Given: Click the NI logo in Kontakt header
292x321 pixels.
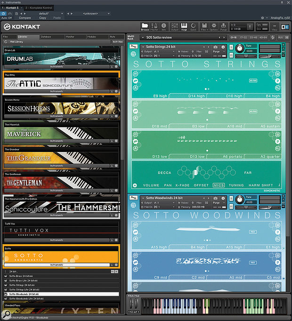Looking at the screenshot, I should [284, 27].
